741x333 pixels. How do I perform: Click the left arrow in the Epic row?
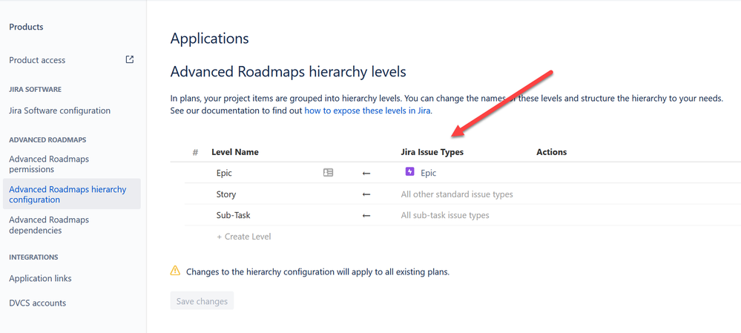click(x=366, y=174)
